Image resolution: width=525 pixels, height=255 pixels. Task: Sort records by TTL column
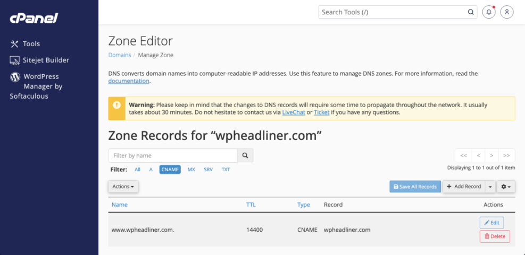[x=251, y=205]
